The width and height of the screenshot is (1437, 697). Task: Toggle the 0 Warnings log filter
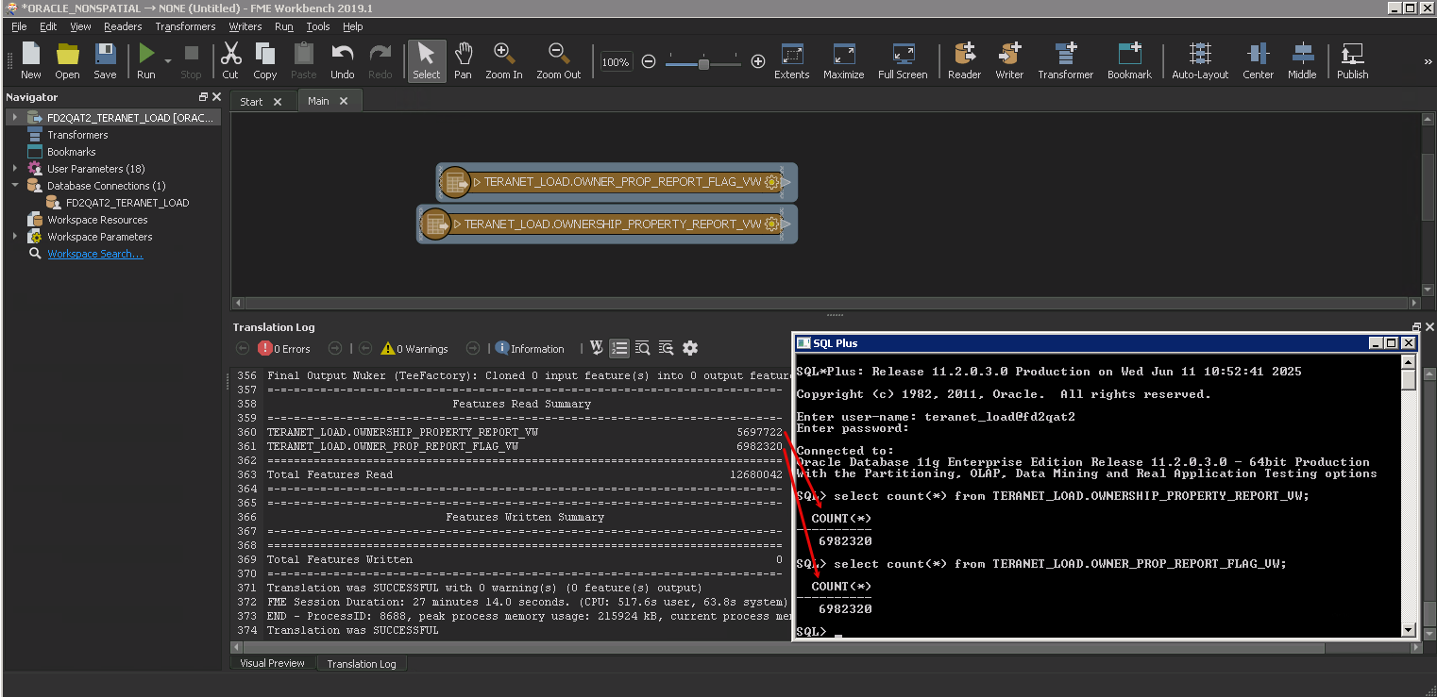coord(414,349)
